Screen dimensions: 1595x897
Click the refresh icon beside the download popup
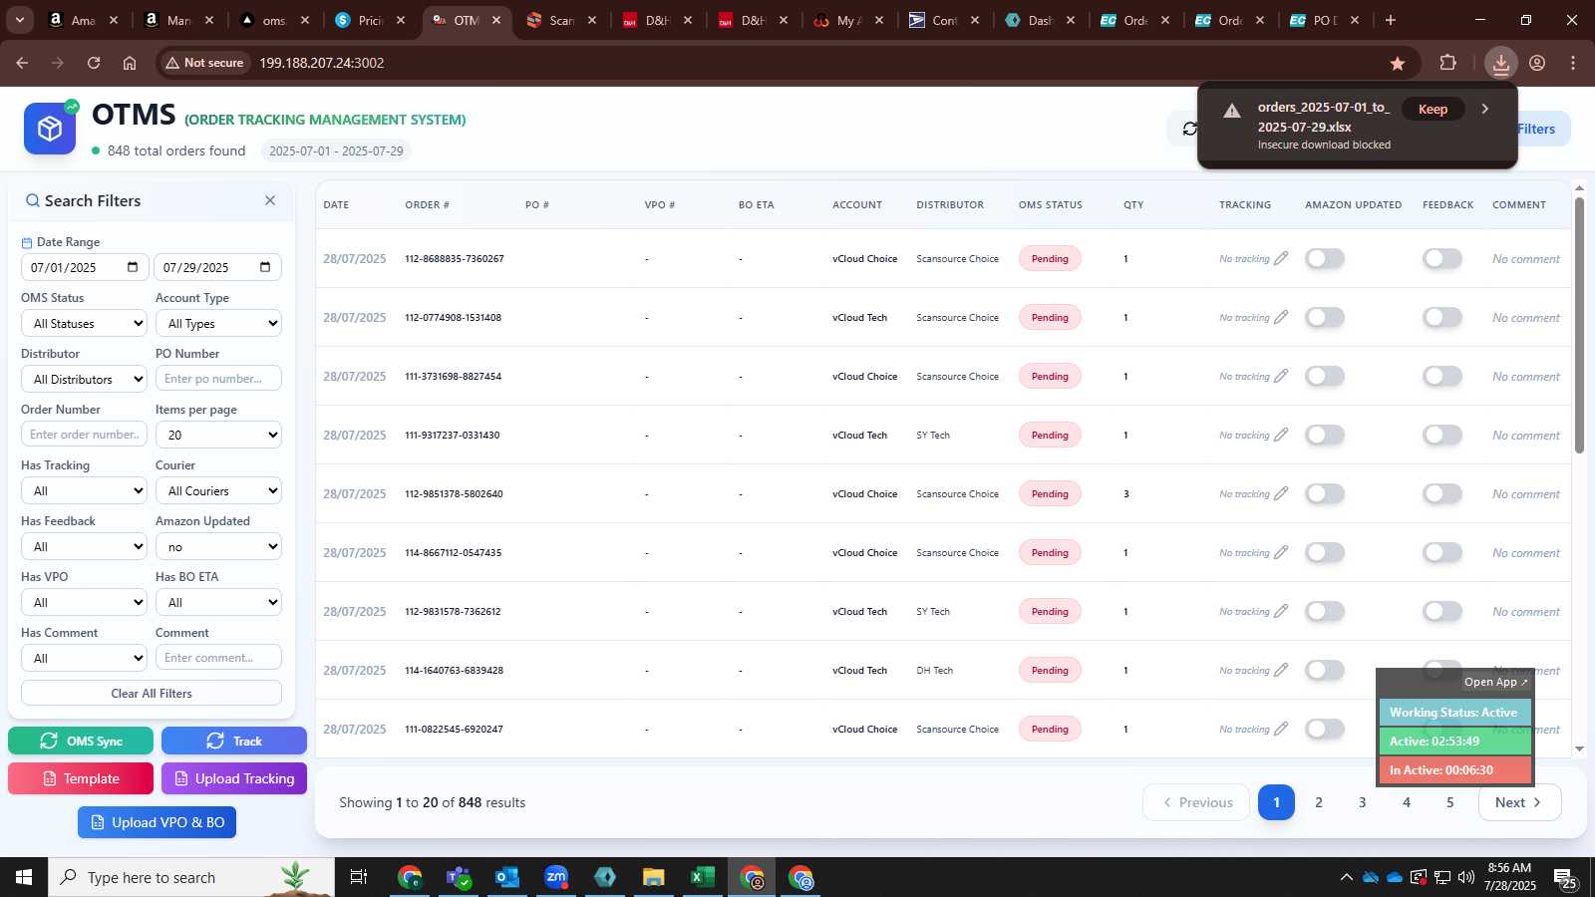[1189, 129]
